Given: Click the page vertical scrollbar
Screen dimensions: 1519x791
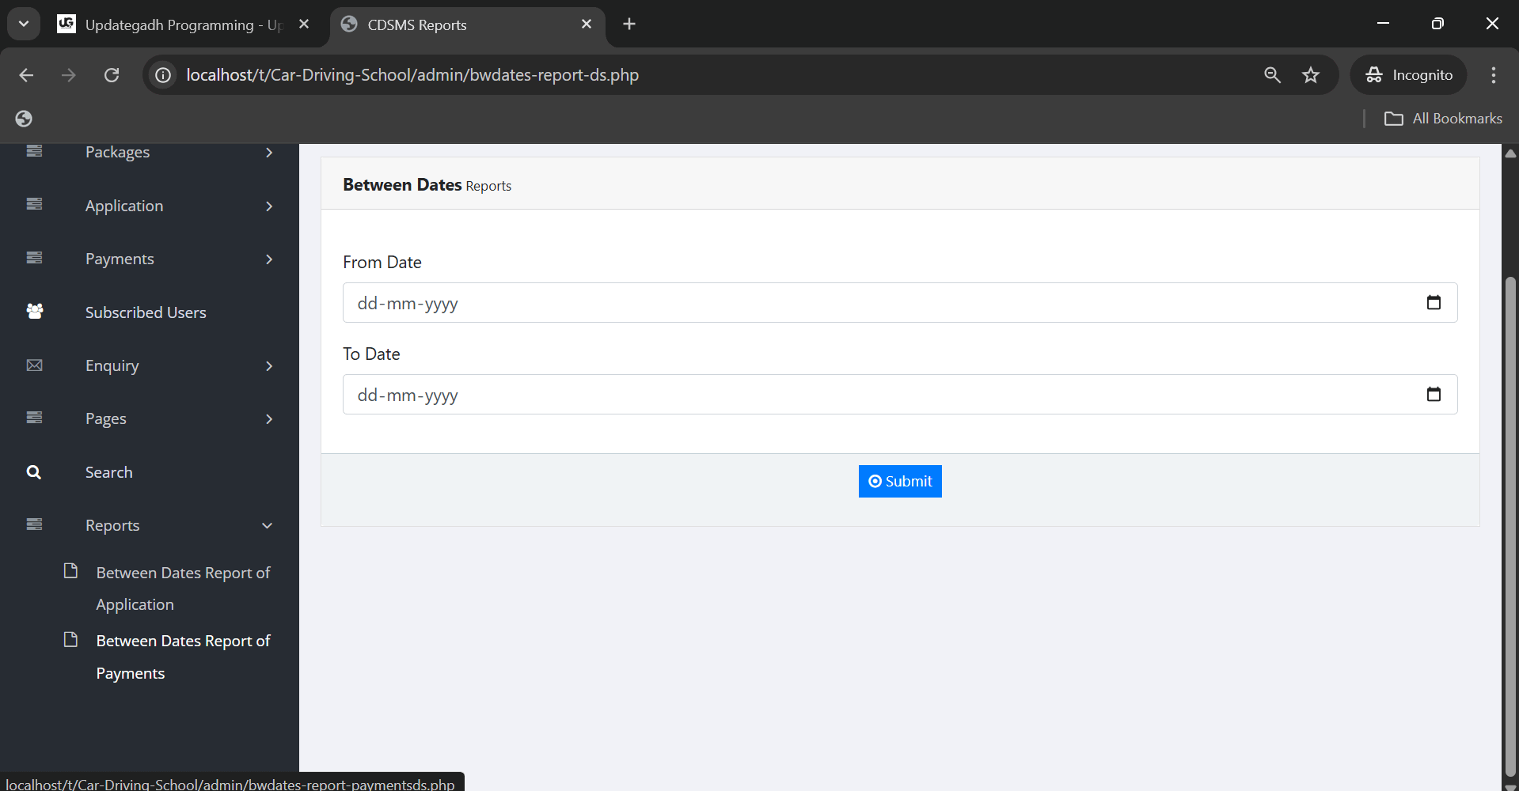Looking at the screenshot, I should (x=1510, y=522).
